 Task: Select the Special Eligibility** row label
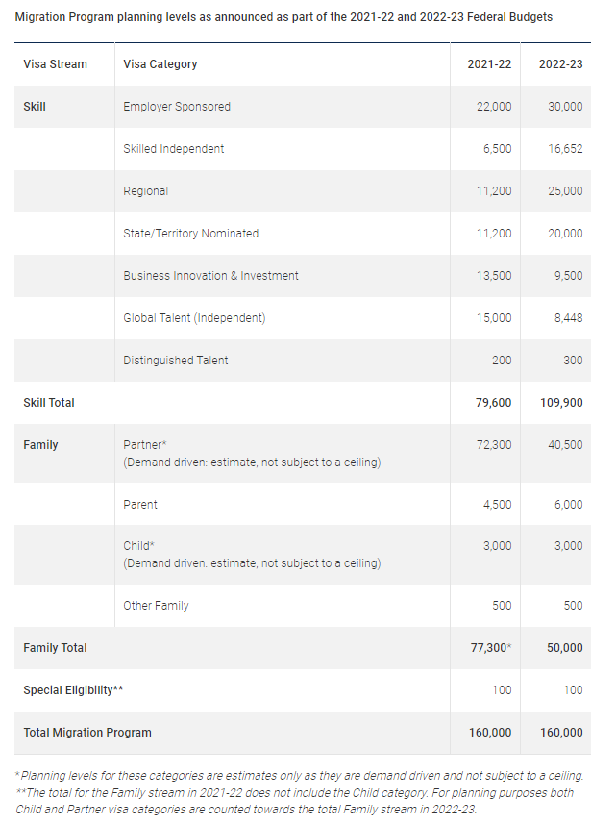73,690
